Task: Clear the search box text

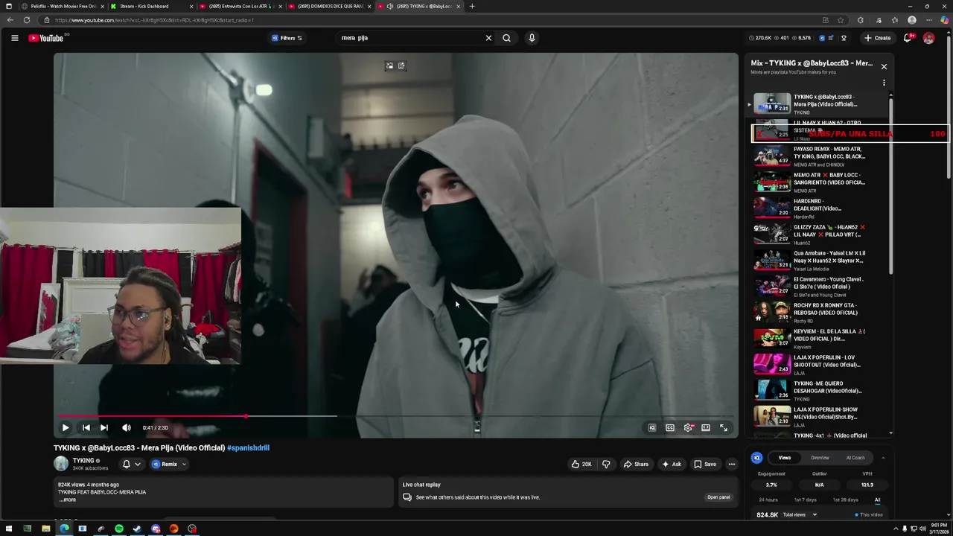Action: 488,38
